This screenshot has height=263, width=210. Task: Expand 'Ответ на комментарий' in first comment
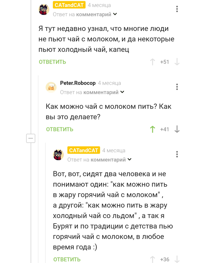point(115,14)
